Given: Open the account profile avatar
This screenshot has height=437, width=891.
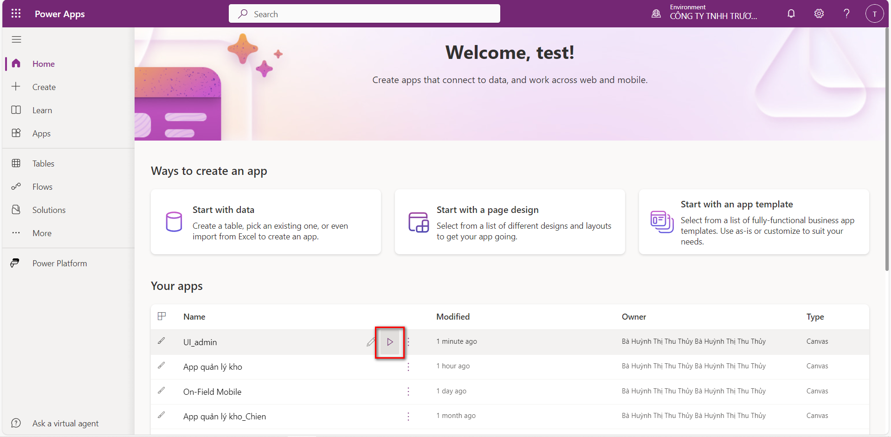Looking at the screenshot, I should (874, 13).
